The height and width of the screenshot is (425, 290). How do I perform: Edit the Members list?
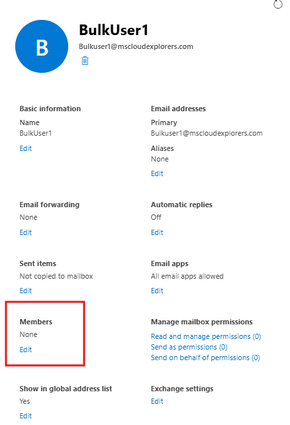coord(25,350)
